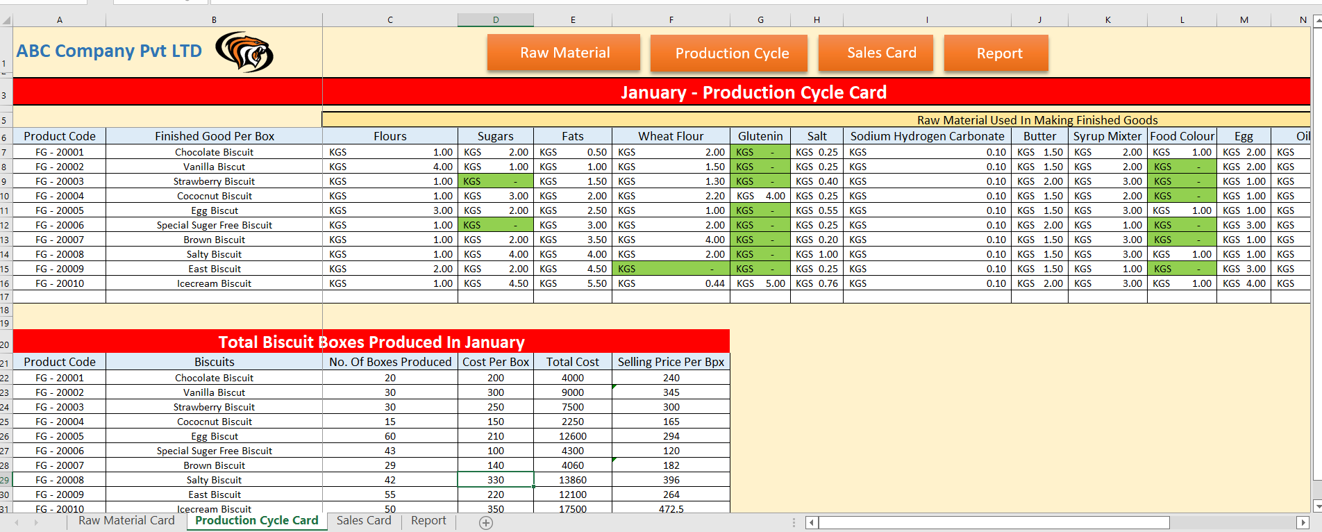Select row 29 header
The height and width of the screenshot is (532, 1322).
6,480
